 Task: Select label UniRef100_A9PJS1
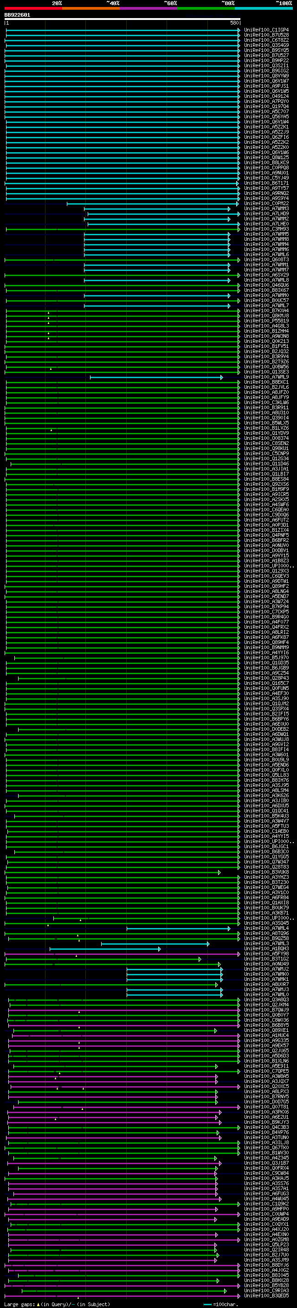[266, 86]
